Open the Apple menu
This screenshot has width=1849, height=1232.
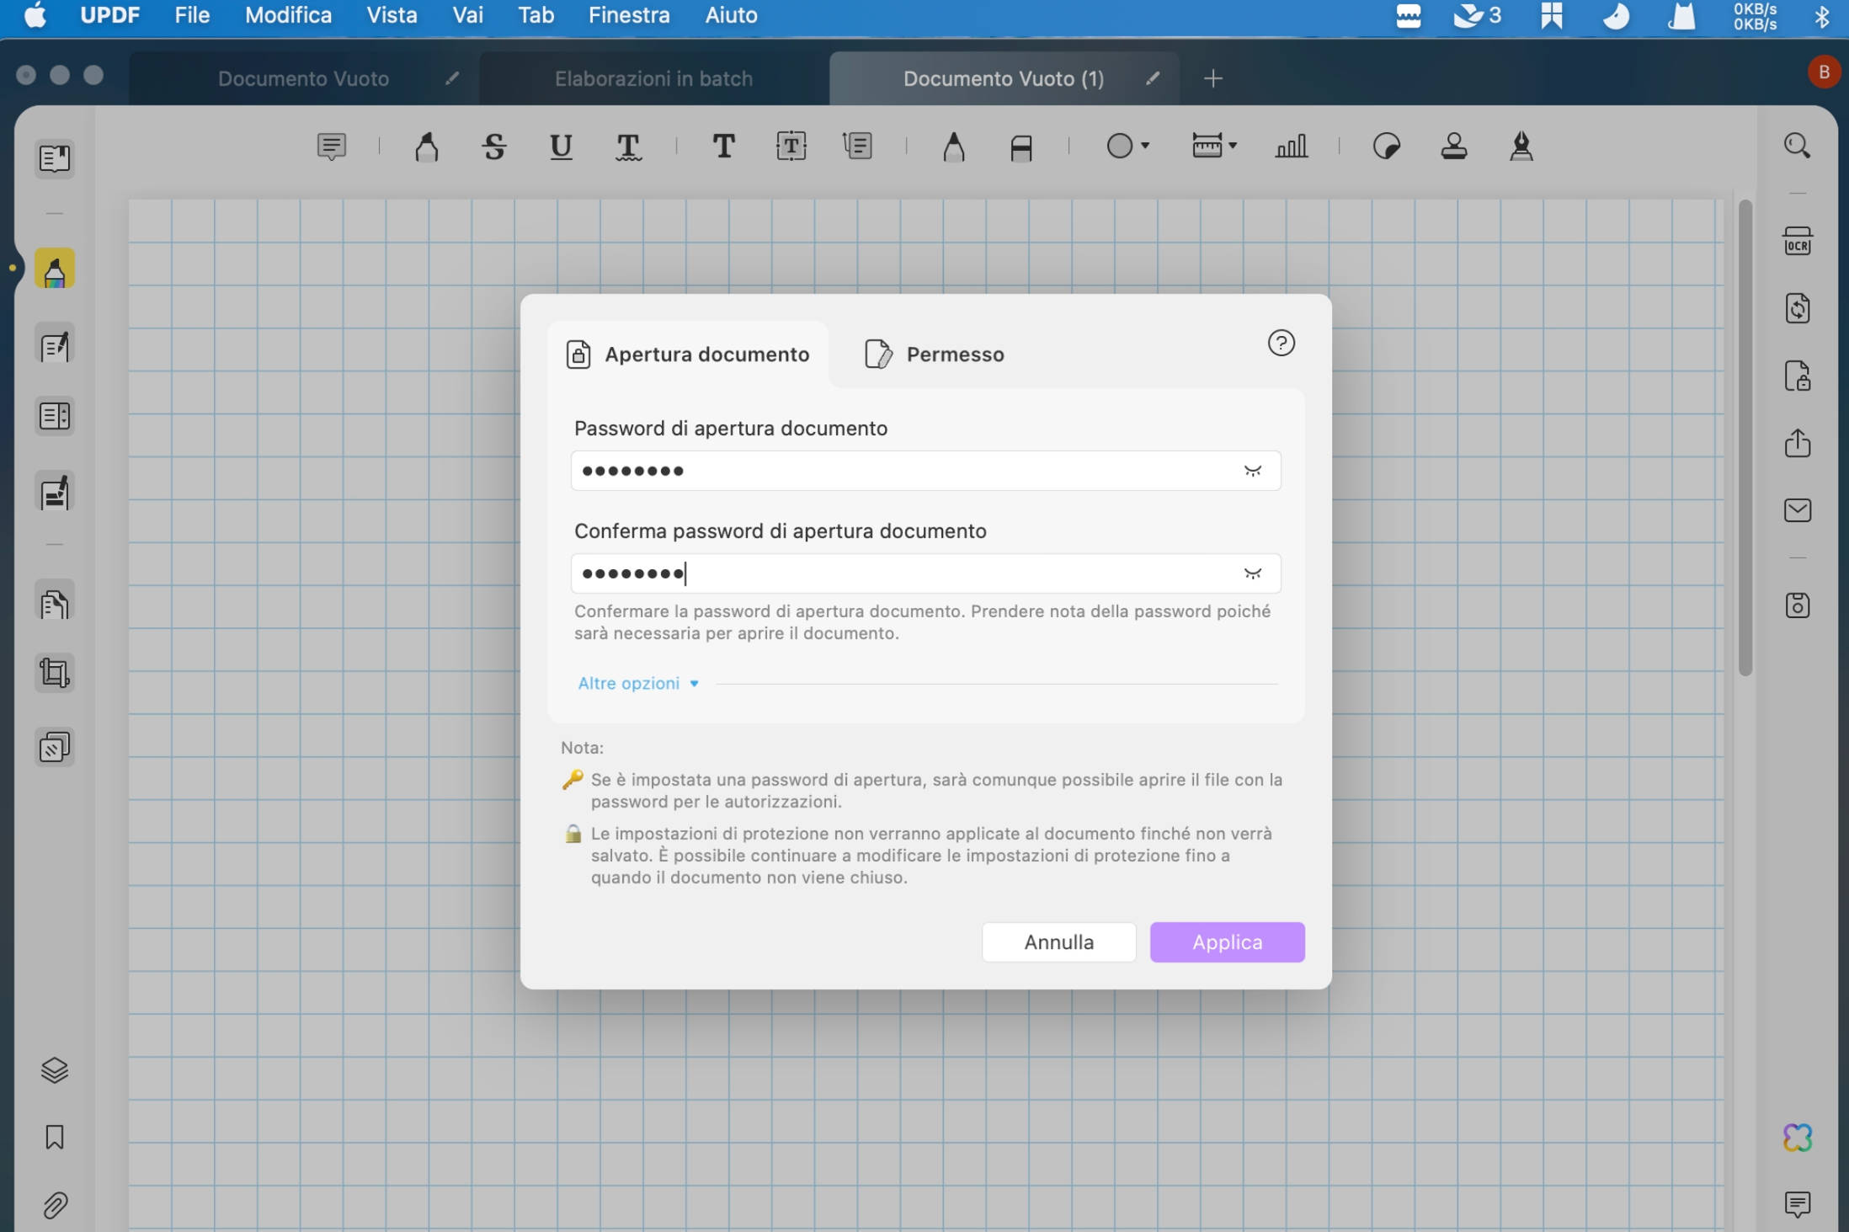[35, 15]
